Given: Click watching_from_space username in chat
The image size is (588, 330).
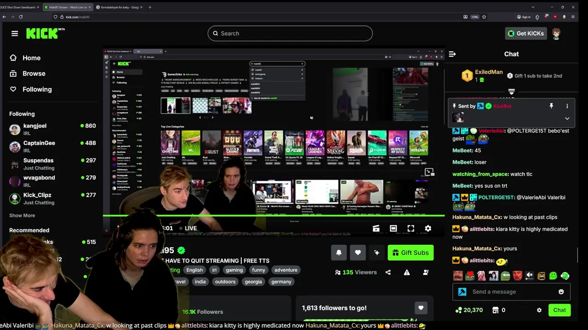Looking at the screenshot, I should 480,174.
